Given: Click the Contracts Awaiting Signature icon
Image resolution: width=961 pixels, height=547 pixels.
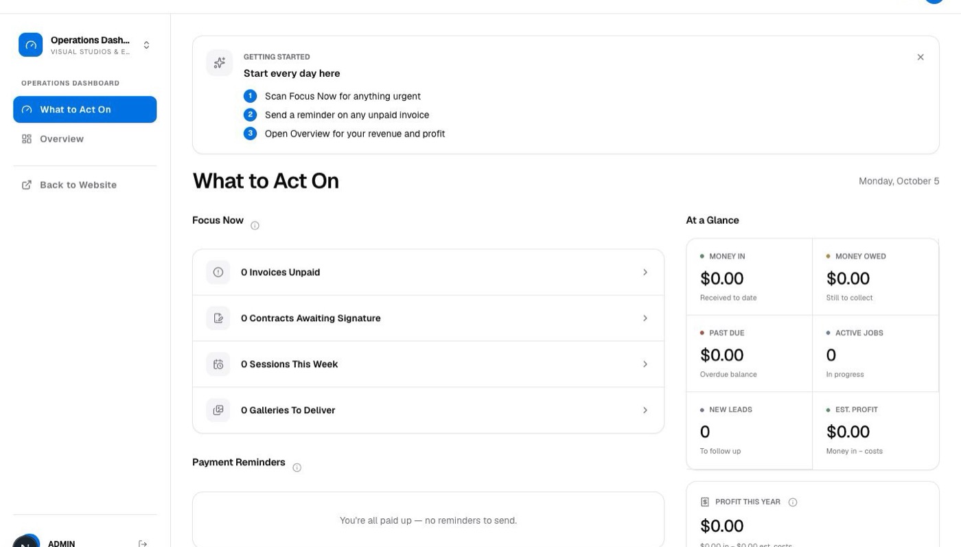Looking at the screenshot, I should [218, 318].
